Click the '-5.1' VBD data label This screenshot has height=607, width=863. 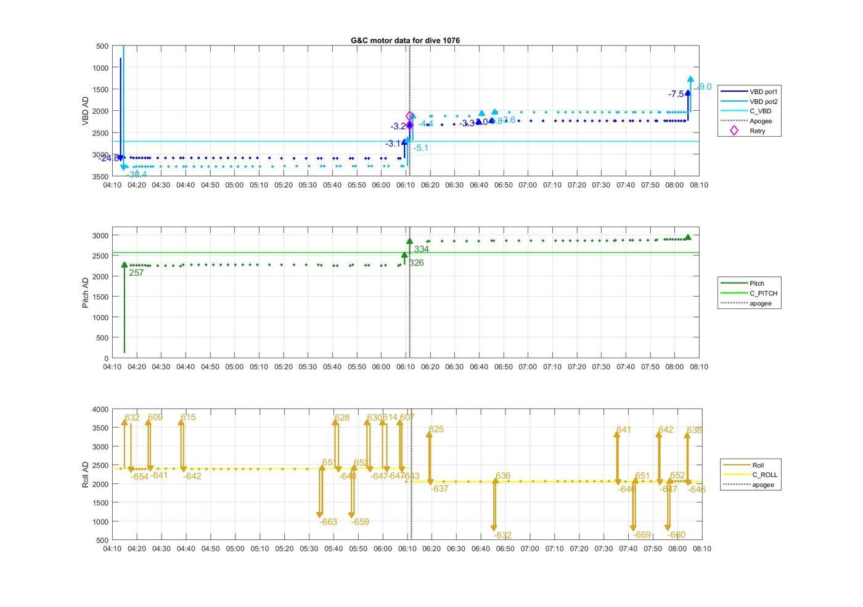[x=420, y=148]
